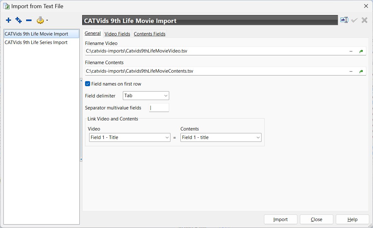Click the Help button
373x228 pixels.
click(x=352, y=220)
